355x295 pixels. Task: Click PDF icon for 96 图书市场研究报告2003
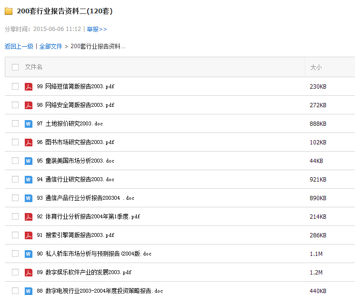29,142
